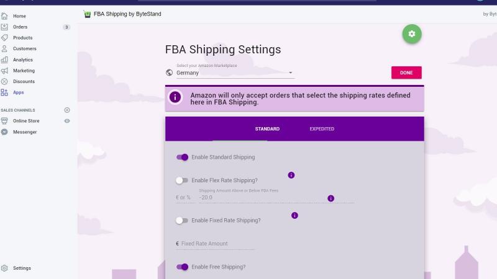Select the Standard tab
497x279 pixels.
[x=267, y=129]
